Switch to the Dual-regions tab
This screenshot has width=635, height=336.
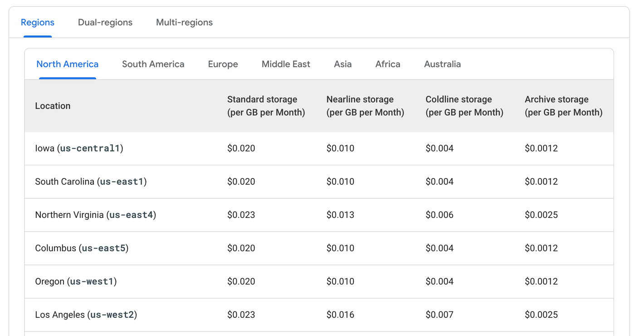(105, 23)
